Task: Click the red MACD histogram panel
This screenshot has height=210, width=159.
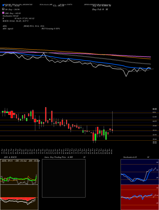Action: pyautogui.click(x=19, y=197)
